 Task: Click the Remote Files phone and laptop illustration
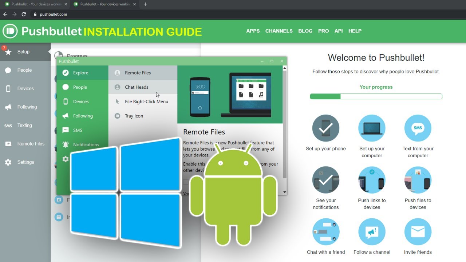click(230, 95)
